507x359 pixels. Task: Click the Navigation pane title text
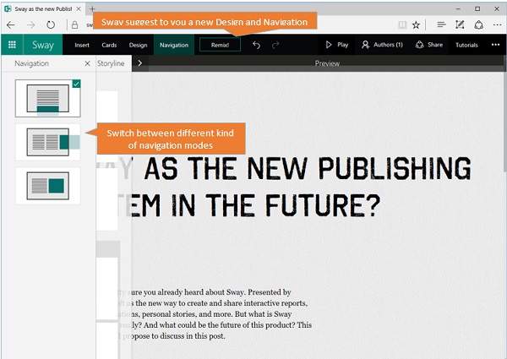click(x=32, y=63)
